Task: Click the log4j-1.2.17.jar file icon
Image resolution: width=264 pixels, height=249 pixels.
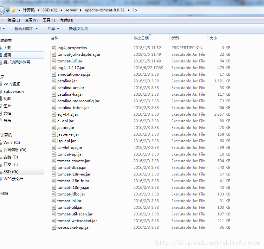Action: pyautogui.click(x=54, y=67)
